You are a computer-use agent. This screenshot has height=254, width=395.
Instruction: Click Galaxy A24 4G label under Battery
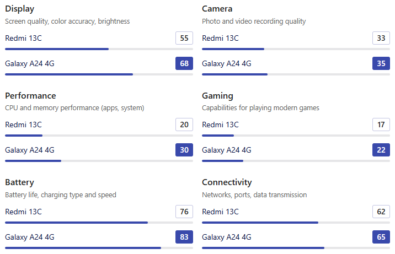pyautogui.click(x=30, y=237)
